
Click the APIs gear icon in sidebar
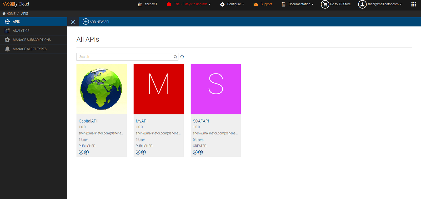[x=7, y=22]
